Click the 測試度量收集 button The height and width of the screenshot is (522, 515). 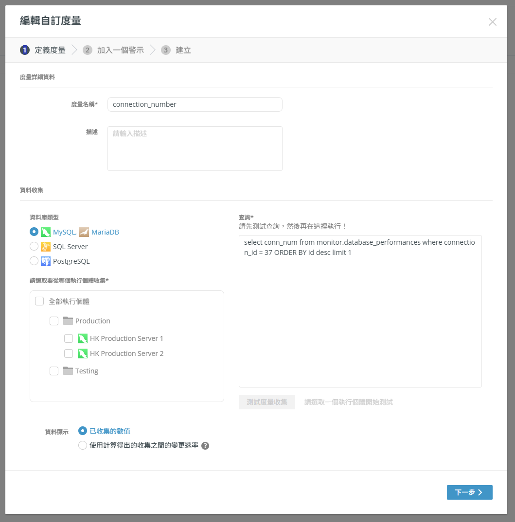pos(266,402)
